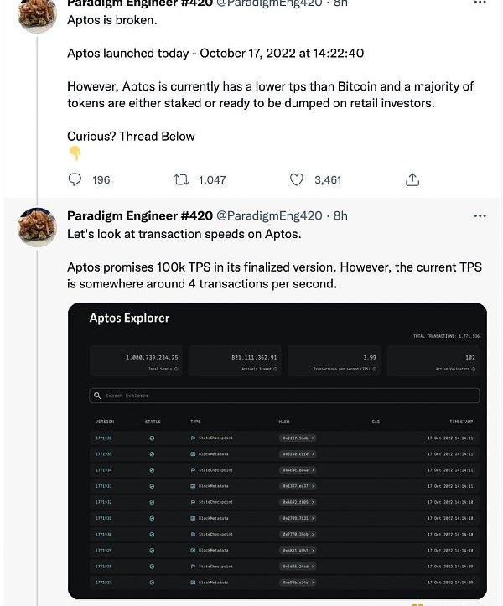This screenshot has height=606, width=503.
Task: Open more options on the first tweet
Action: pos(480,3)
